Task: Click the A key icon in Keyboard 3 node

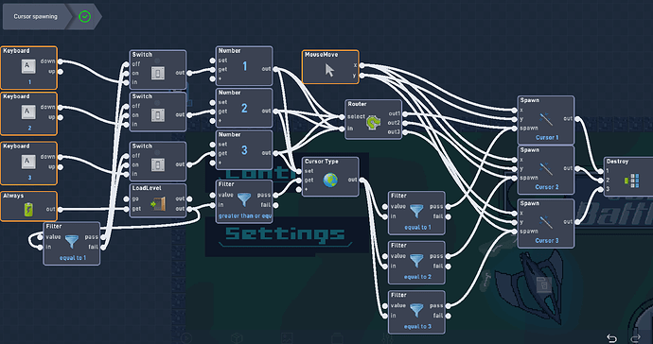Action: click(28, 163)
